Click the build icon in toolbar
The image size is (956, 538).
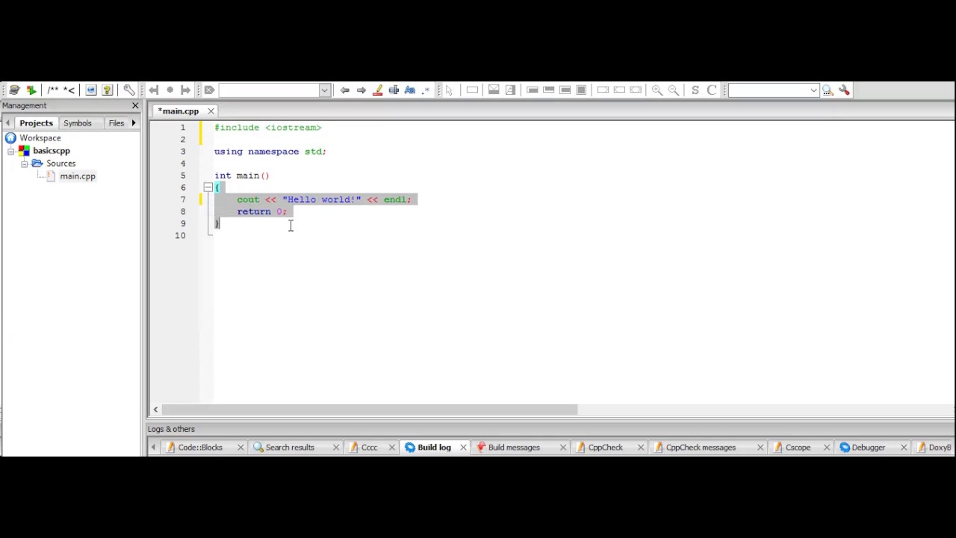point(14,90)
